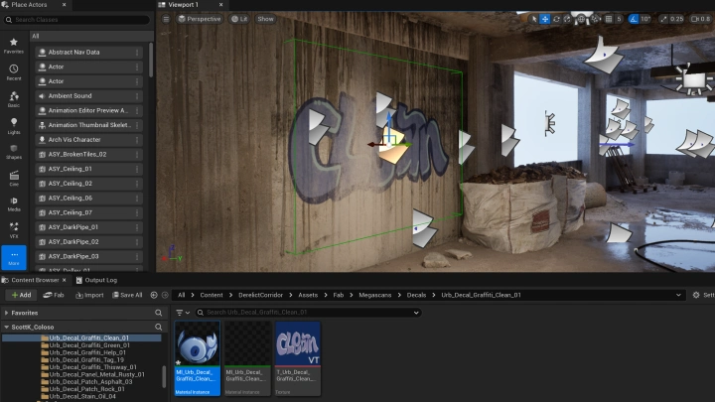Switch to the Content Browser tab

(35, 280)
